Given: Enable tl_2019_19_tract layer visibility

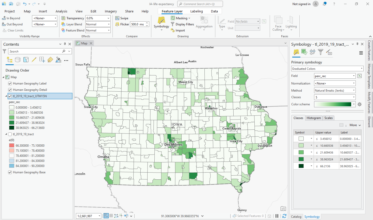Looking at the screenshot, I should (x=10, y=134).
